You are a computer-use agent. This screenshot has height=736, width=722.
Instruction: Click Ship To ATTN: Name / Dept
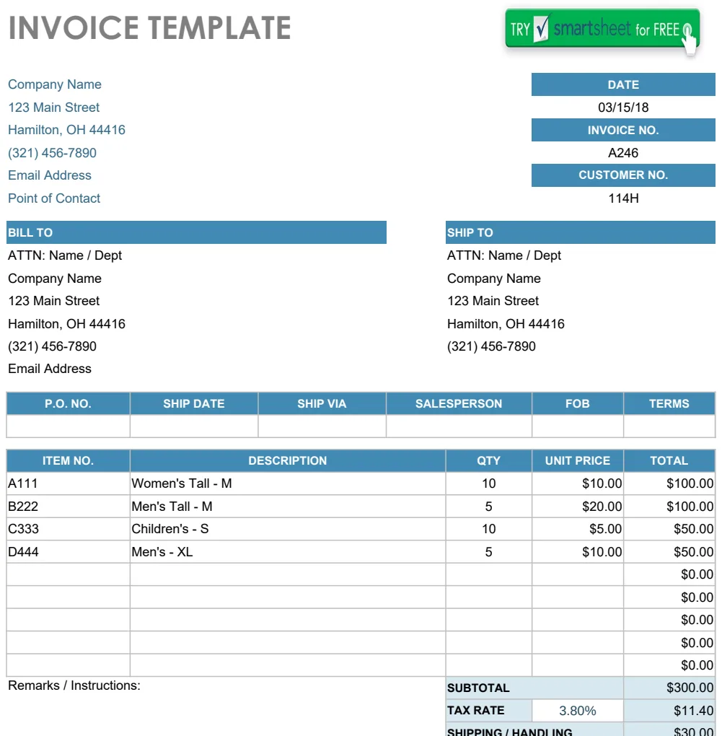pos(504,255)
